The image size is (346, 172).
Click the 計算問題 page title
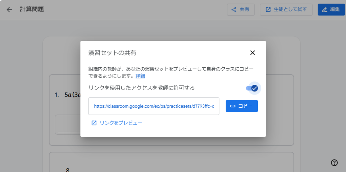click(x=32, y=9)
